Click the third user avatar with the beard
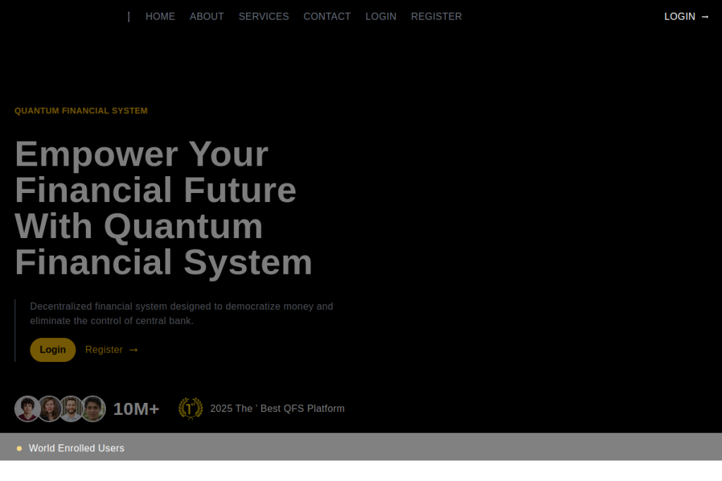Viewport: 722px width, 481px height. pos(71,408)
